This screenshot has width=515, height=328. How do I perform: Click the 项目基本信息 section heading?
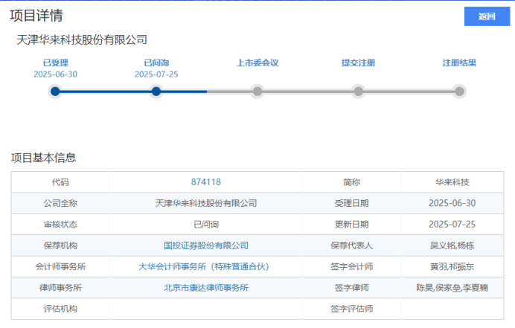[43, 158]
